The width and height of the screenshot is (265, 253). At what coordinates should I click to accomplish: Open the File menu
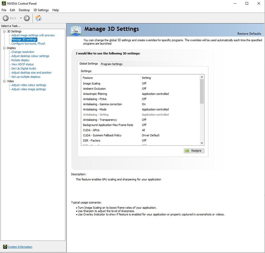tap(4, 10)
